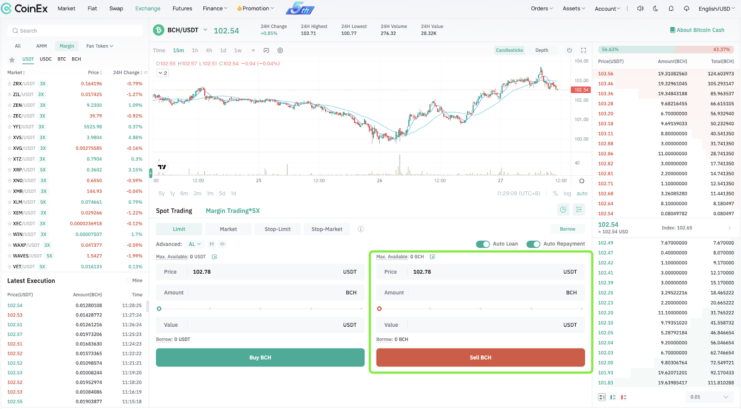Open the chart indicators icon
This screenshot has height=409, width=741.
[x=266, y=50]
